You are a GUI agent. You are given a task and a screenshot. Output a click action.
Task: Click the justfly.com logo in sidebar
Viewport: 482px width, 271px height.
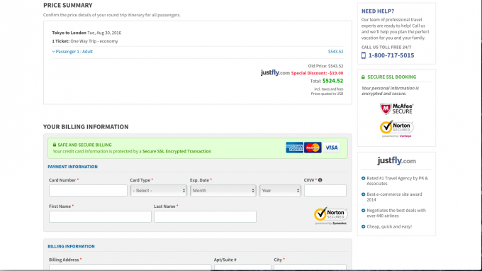point(396,161)
